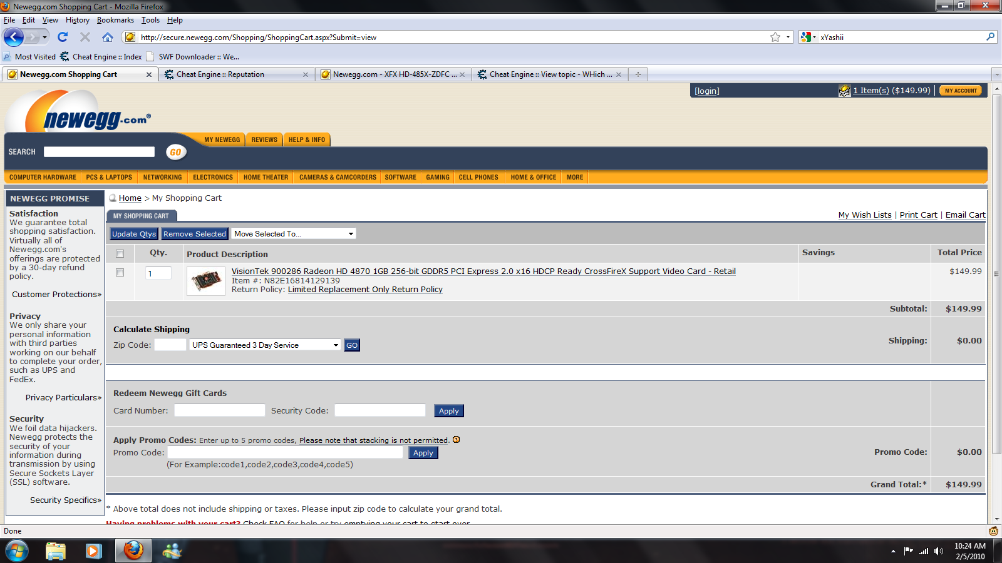Click the shipping calculator GO button
Image resolution: width=1002 pixels, height=563 pixels.
[352, 345]
